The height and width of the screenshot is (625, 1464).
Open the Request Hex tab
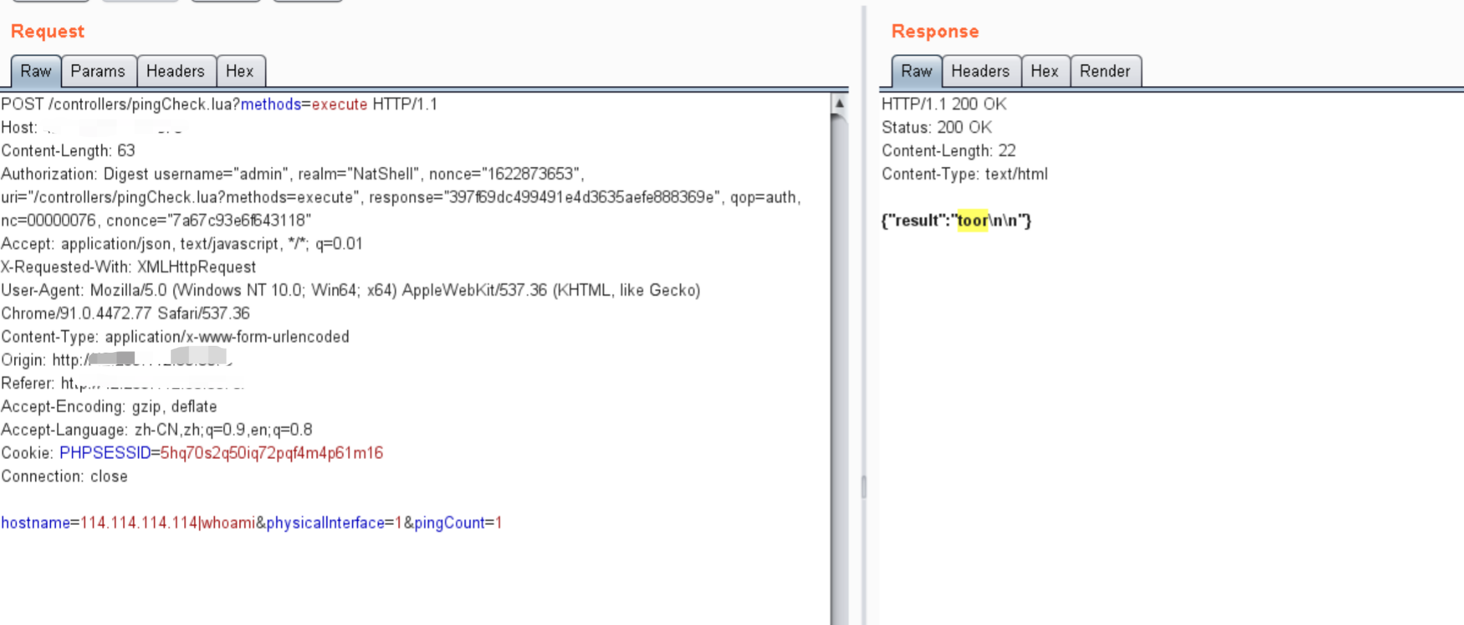pos(240,71)
